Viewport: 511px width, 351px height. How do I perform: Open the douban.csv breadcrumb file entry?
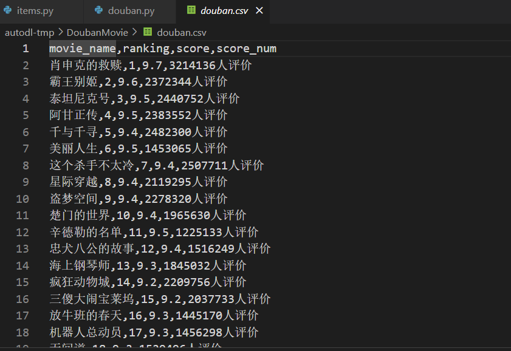[182, 33]
